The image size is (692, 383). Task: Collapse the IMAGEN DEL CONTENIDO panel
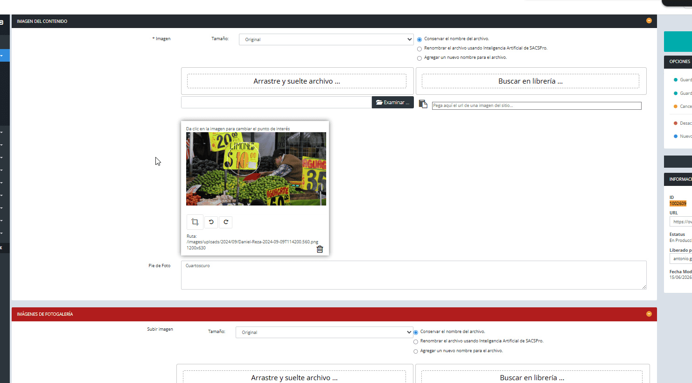coord(649,21)
